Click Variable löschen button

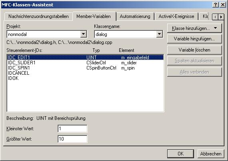click(x=194, y=50)
